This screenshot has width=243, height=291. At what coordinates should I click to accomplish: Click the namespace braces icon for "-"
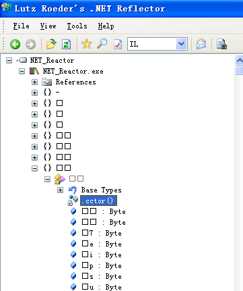[47, 92]
